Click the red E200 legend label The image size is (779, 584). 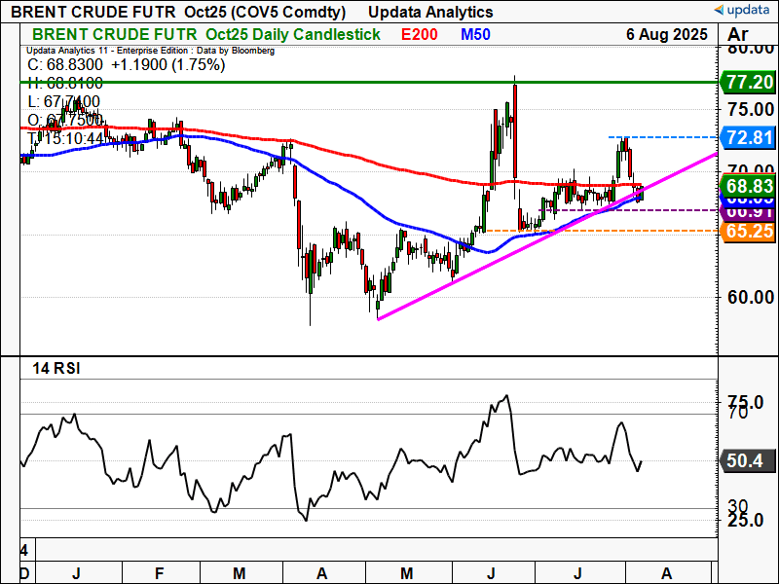[x=420, y=34]
